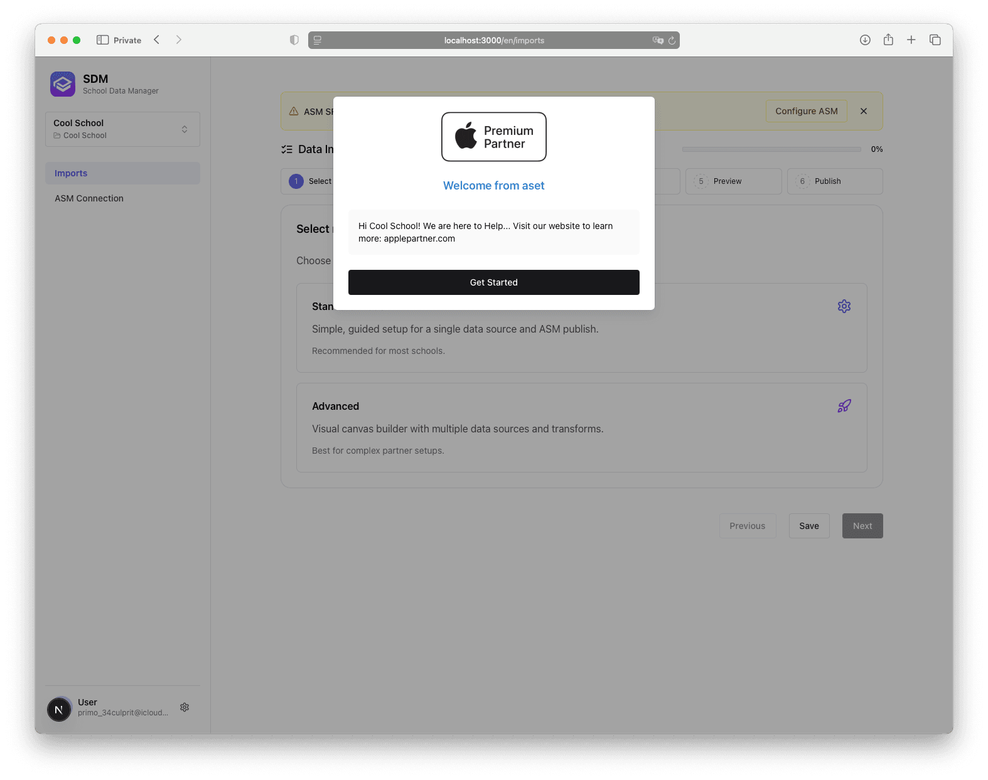This screenshot has width=988, height=780.
Task: Select Imports in the sidebar
Action: pyautogui.click(x=122, y=173)
